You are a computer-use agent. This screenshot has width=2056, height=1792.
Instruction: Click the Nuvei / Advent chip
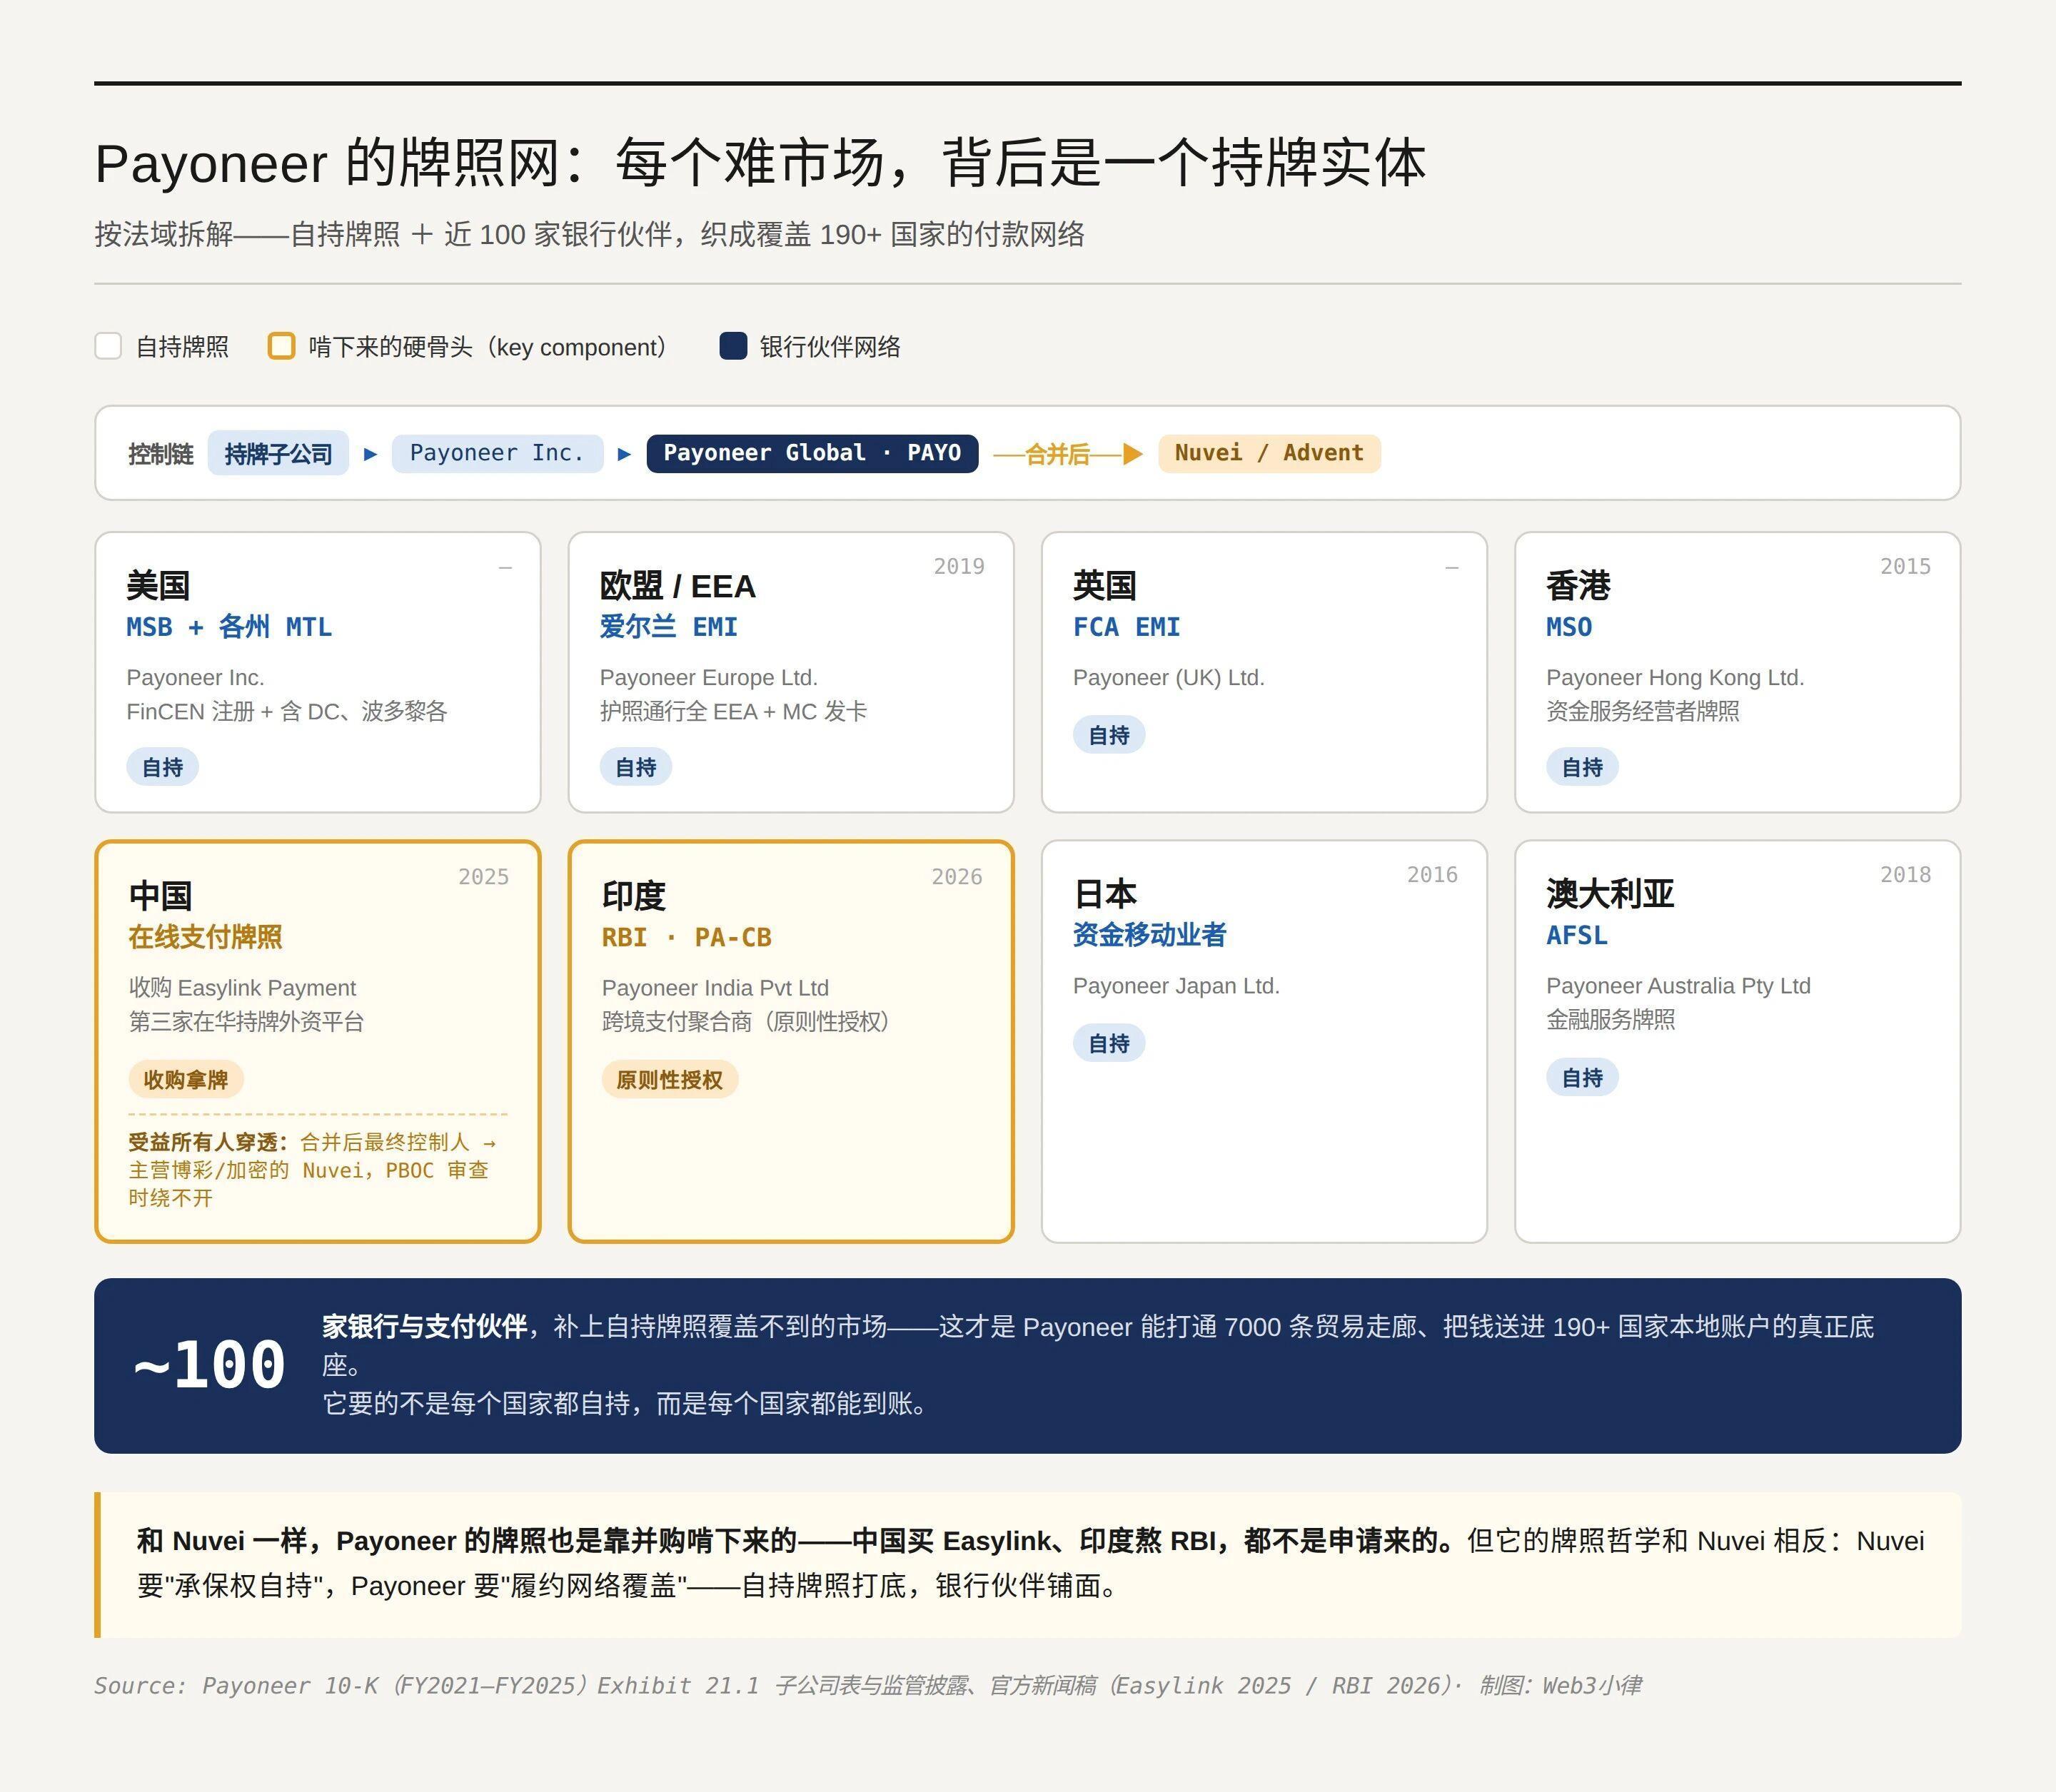[x=1269, y=453]
